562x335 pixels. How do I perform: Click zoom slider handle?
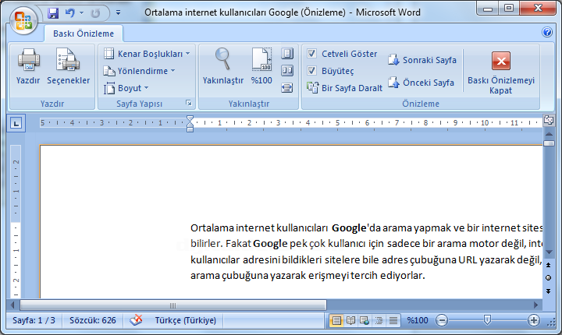pos(487,320)
